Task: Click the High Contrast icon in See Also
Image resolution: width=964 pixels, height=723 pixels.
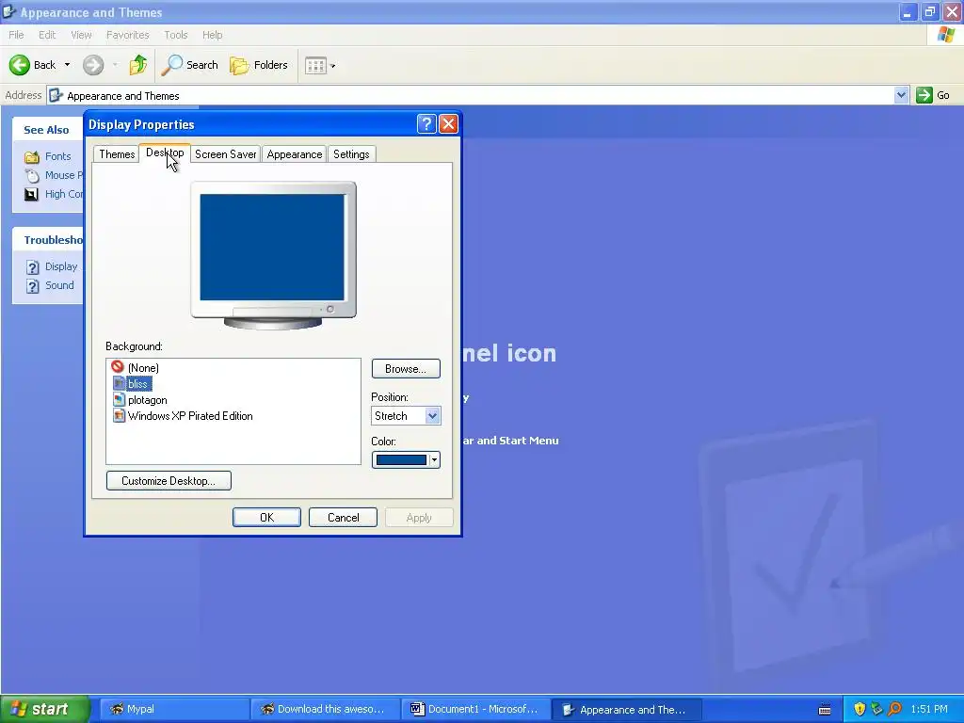Action: pyautogui.click(x=31, y=194)
